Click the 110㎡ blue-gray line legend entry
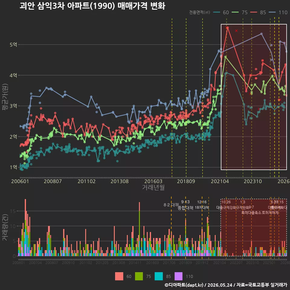Image resolution: width=290 pixels, height=290 pixels. click(278, 12)
